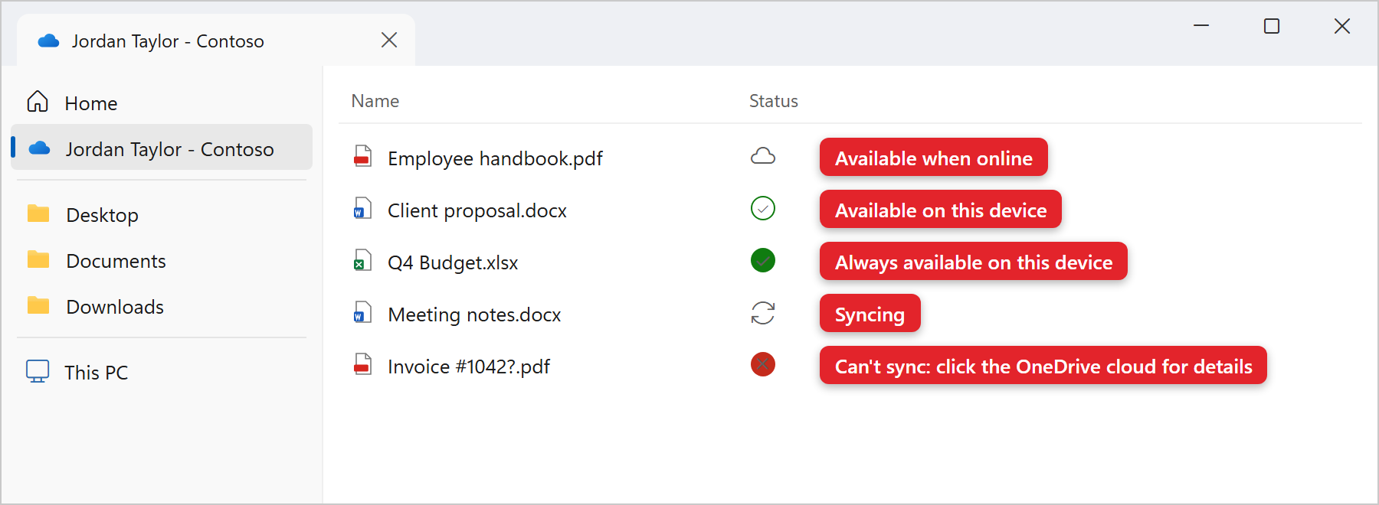Click the red sync error icon for Invoice #1042?.pdf

pos(763,364)
